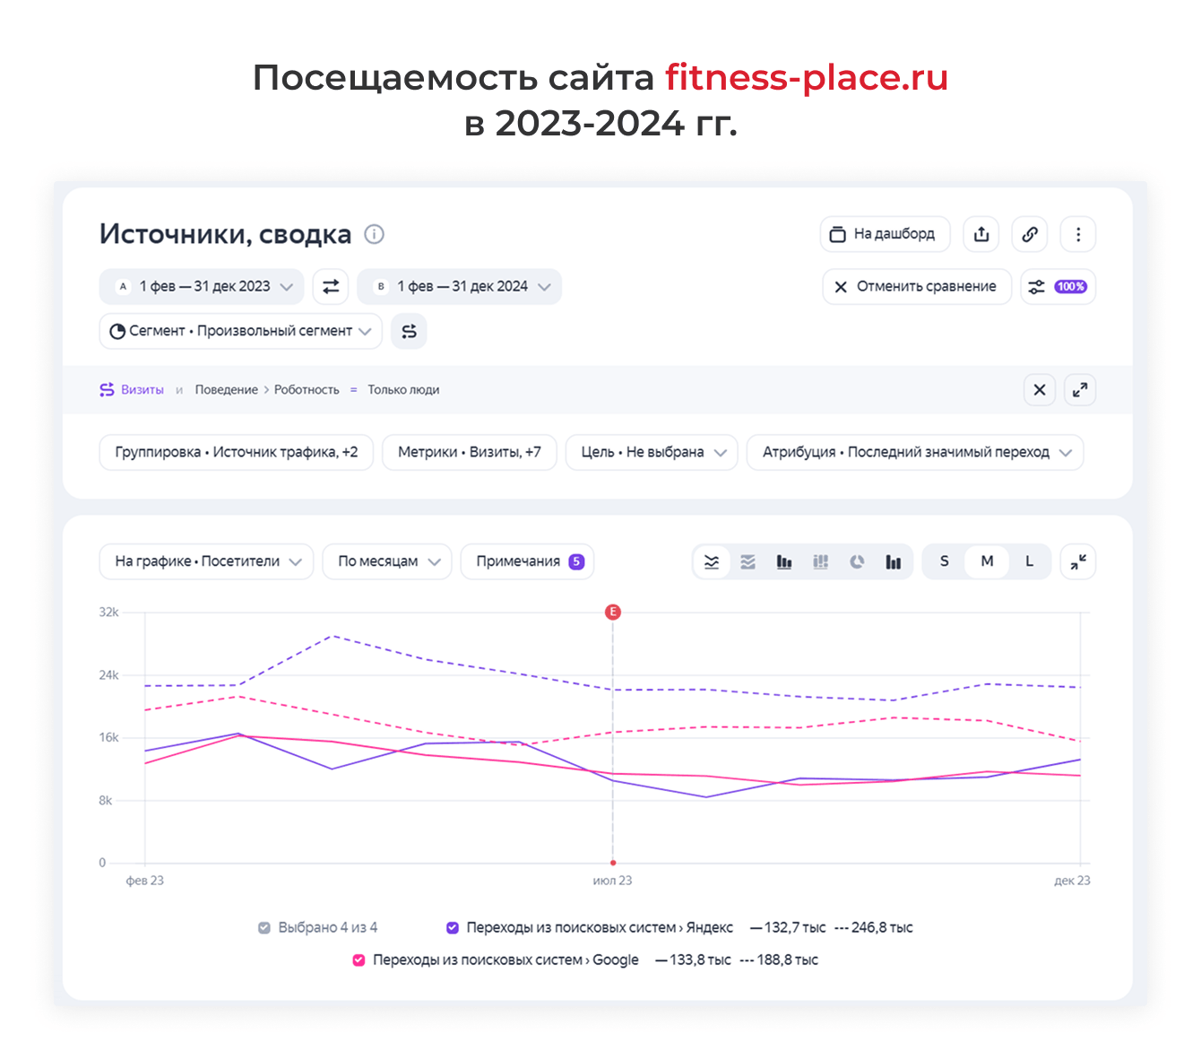Viewport: 1201px width, 1060px height.
Task: Open the info icon beside Источники, сводка
Action: (374, 234)
